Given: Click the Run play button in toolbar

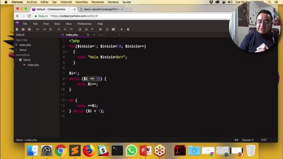Looking at the screenshot, I should pos(122,29).
